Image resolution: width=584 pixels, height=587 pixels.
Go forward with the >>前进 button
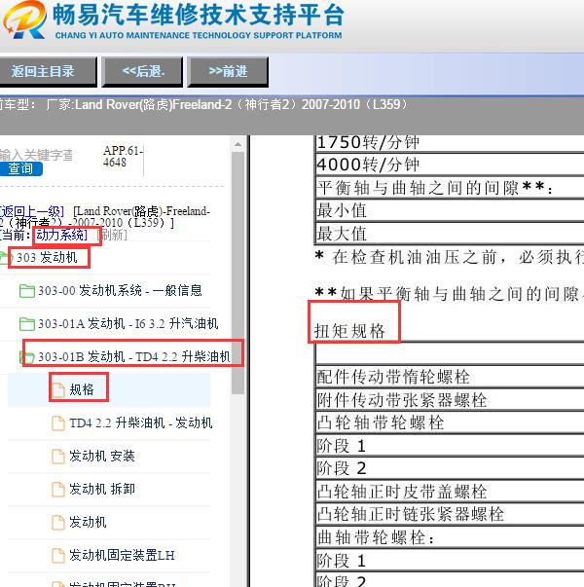pos(228,71)
